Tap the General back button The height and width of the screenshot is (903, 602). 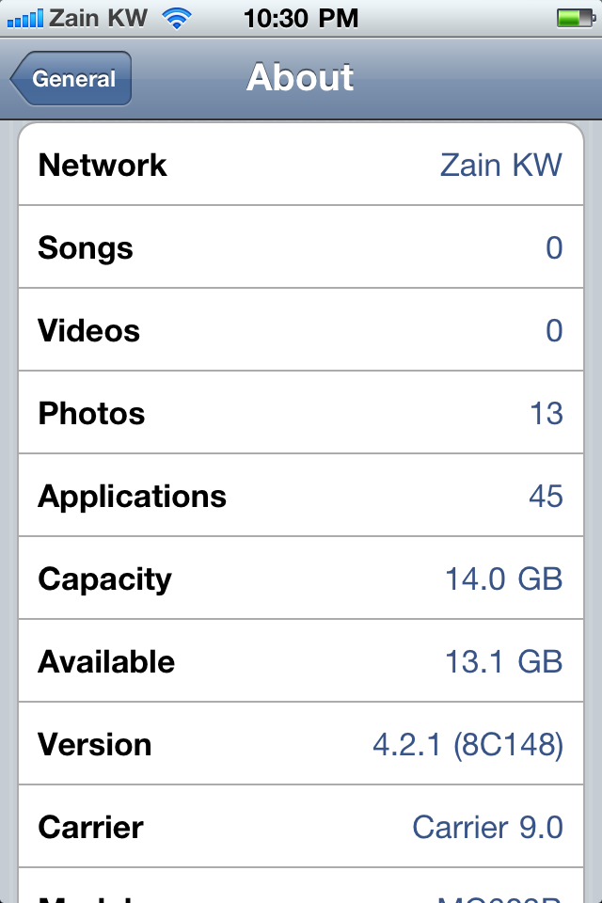(x=72, y=79)
